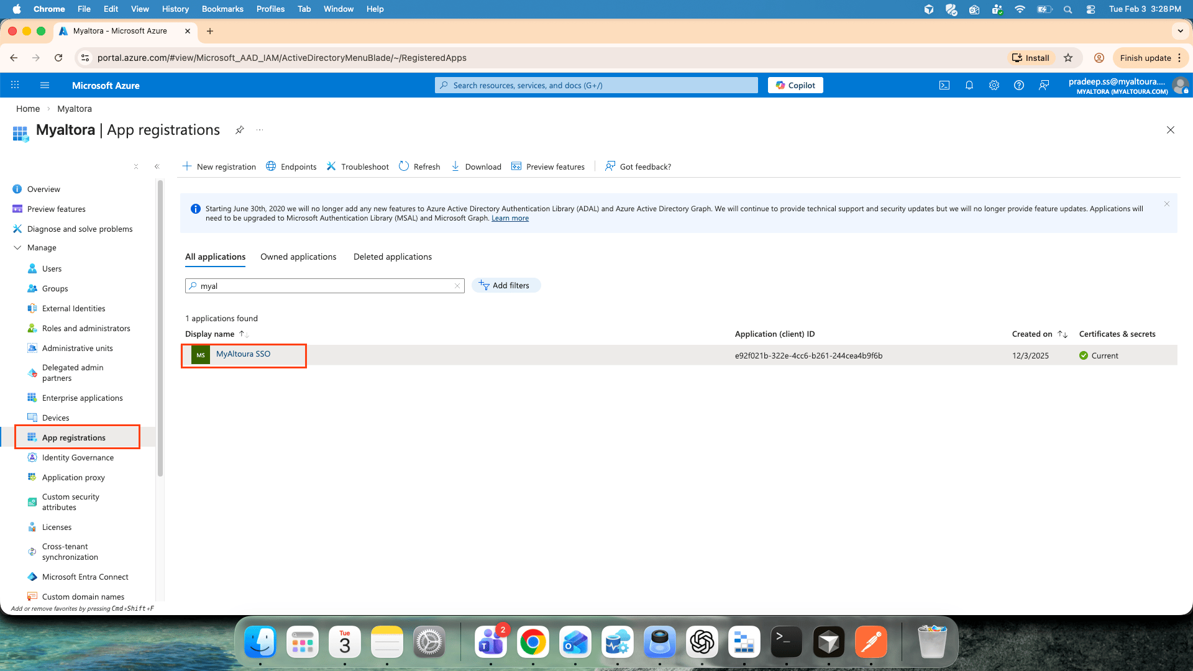Click Chrome's Finish update button

click(1150, 58)
